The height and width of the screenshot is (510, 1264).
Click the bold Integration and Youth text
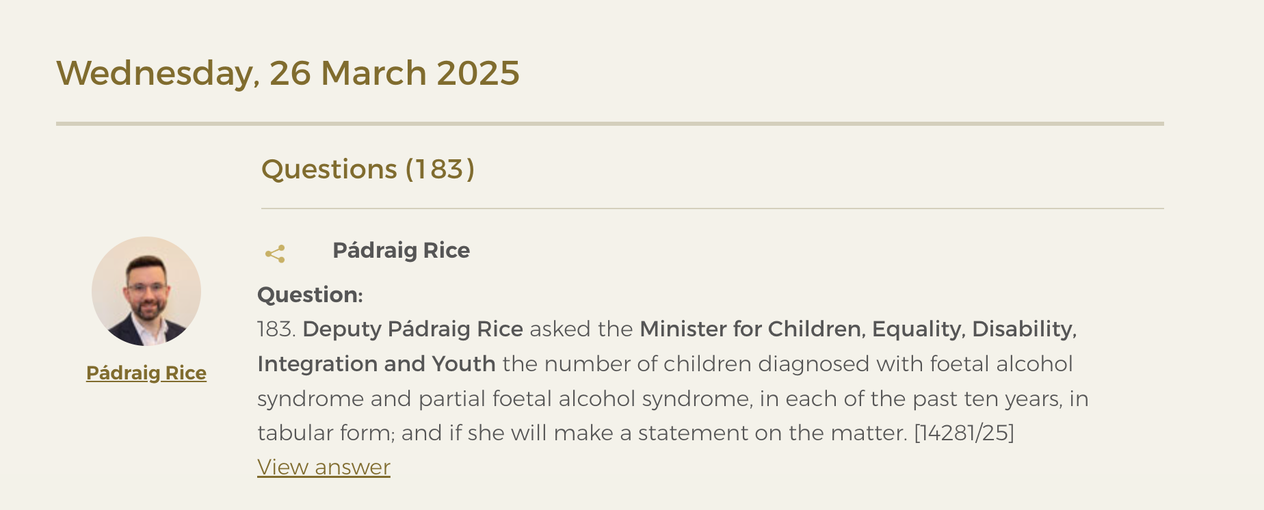pyautogui.click(x=376, y=364)
